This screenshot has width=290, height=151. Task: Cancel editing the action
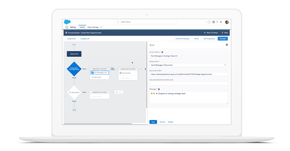click(x=162, y=122)
